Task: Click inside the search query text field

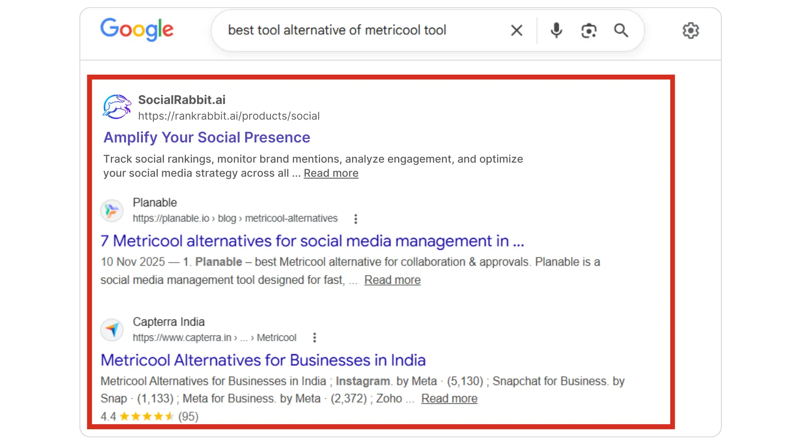Action: 337,30
